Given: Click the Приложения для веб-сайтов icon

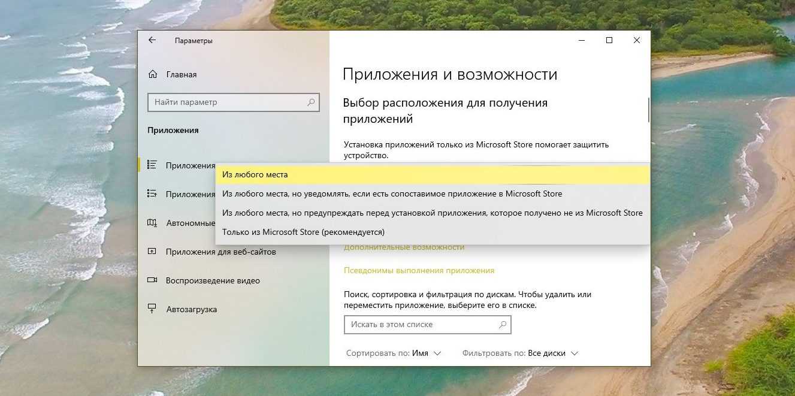Looking at the screenshot, I should coord(152,252).
